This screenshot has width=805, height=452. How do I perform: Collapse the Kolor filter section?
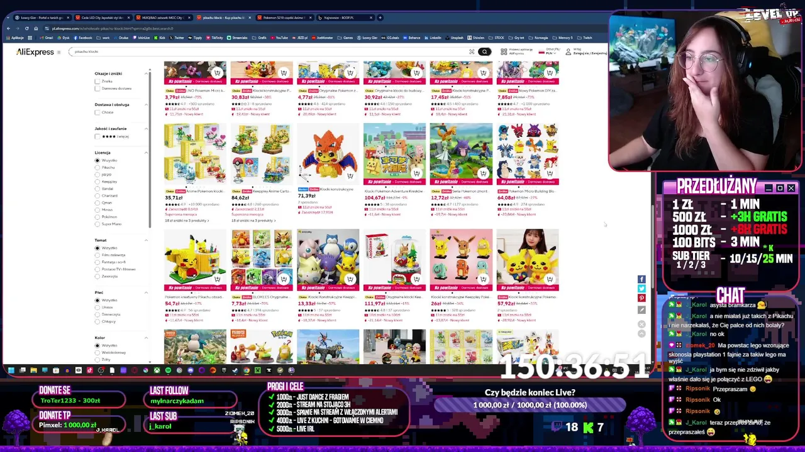pos(146,338)
